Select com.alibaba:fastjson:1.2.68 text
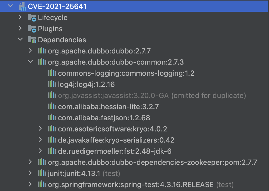269x191 pixels. [x=104, y=118]
